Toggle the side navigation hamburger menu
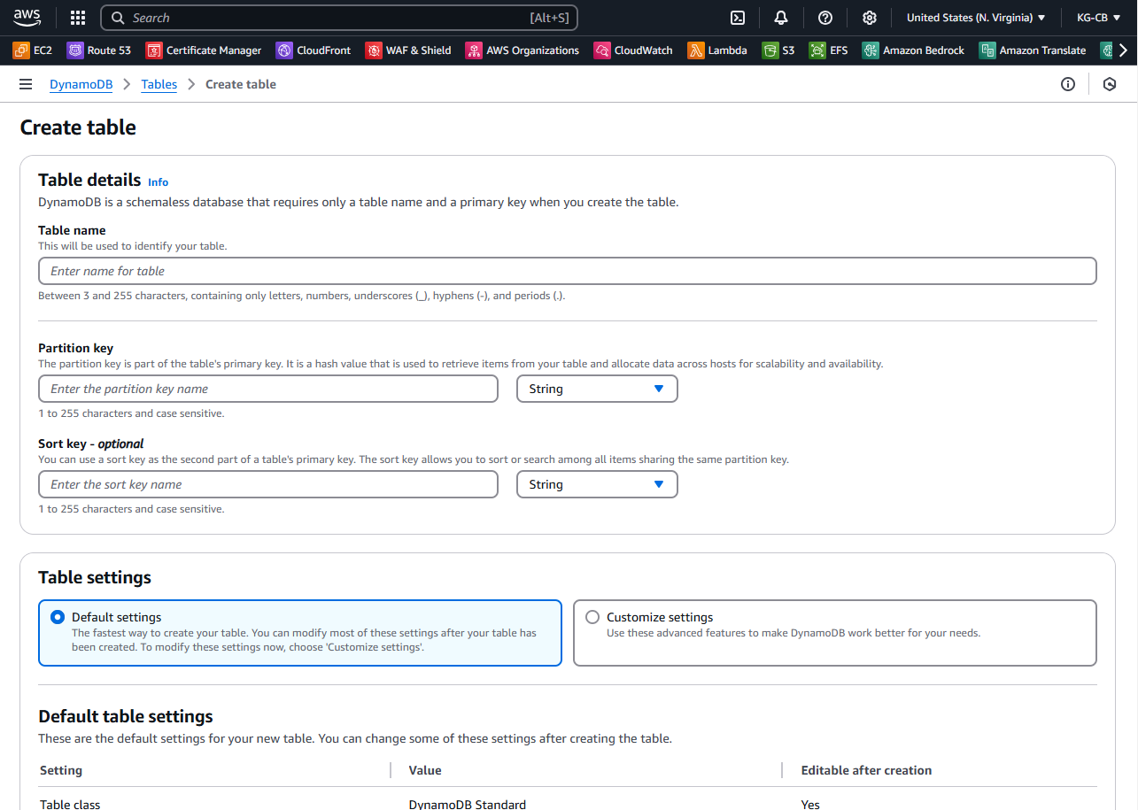The height and width of the screenshot is (810, 1138). coord(26,84)
